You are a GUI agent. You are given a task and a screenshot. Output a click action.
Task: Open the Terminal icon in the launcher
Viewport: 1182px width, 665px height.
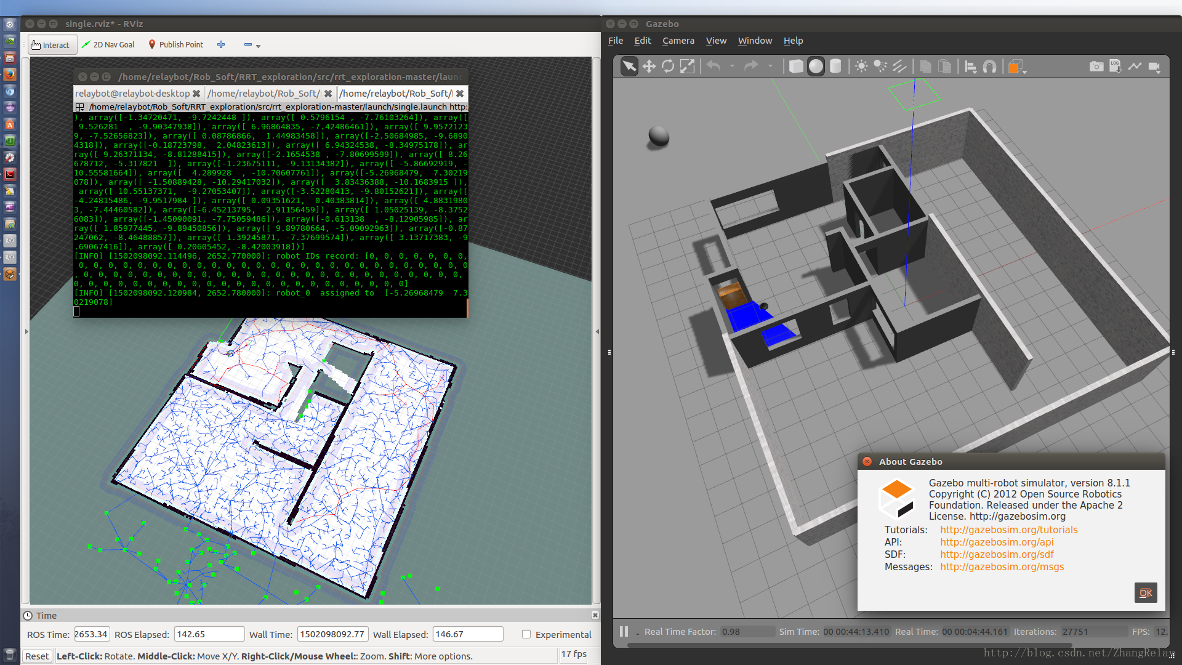coord(10,174)
